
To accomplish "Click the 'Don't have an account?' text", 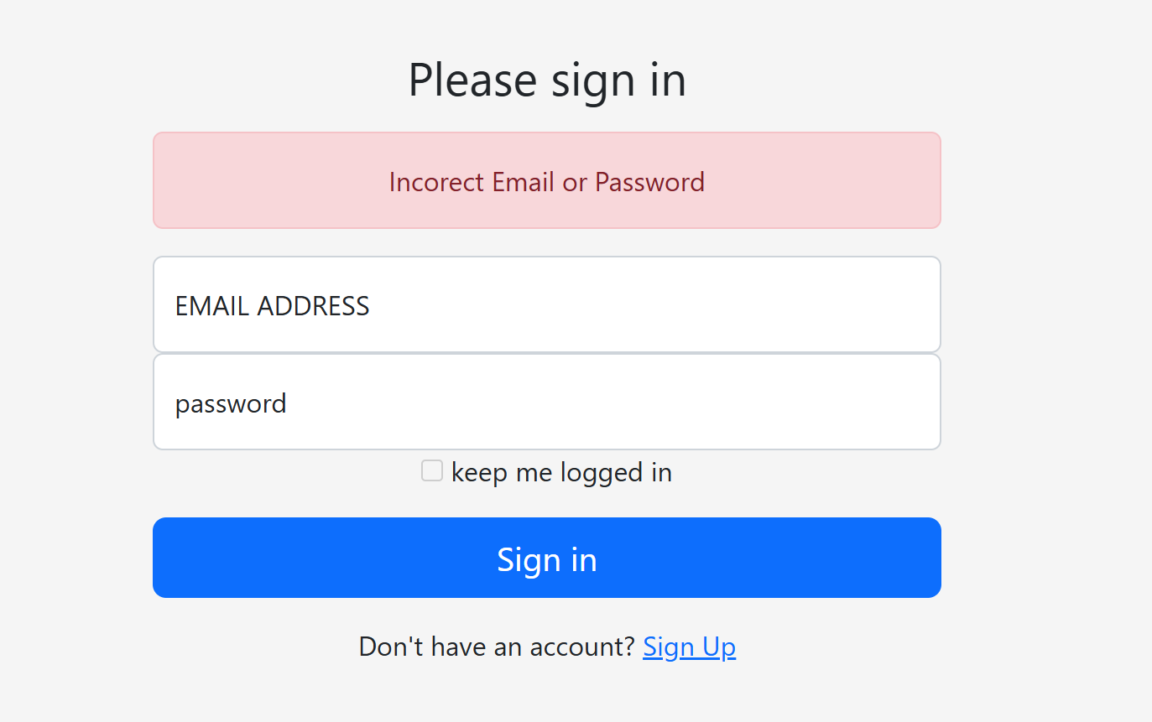I will 497,647.
